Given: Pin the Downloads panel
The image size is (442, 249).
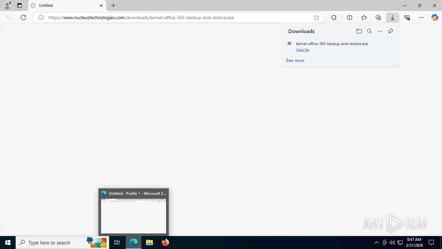Looking at the screenshot, I should tap(390, 31).
